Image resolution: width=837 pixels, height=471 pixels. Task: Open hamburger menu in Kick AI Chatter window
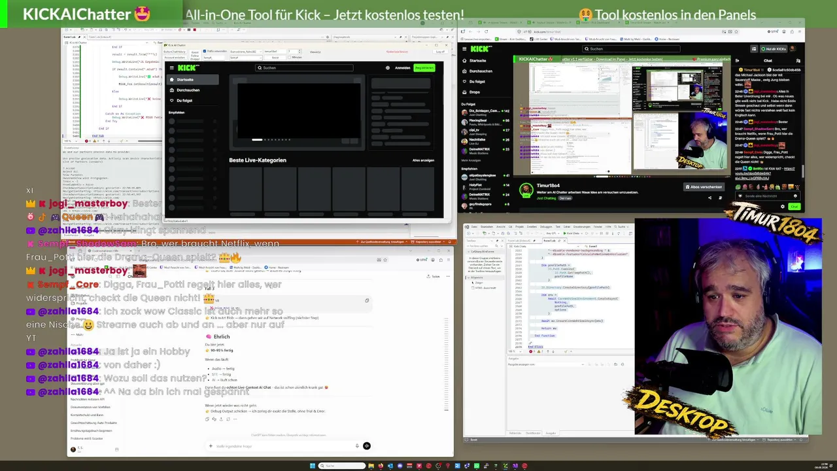click(172, 67)
